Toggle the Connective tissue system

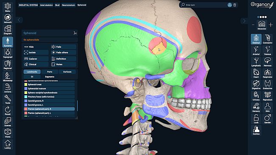pyautogui.click(x=268, y=39)
